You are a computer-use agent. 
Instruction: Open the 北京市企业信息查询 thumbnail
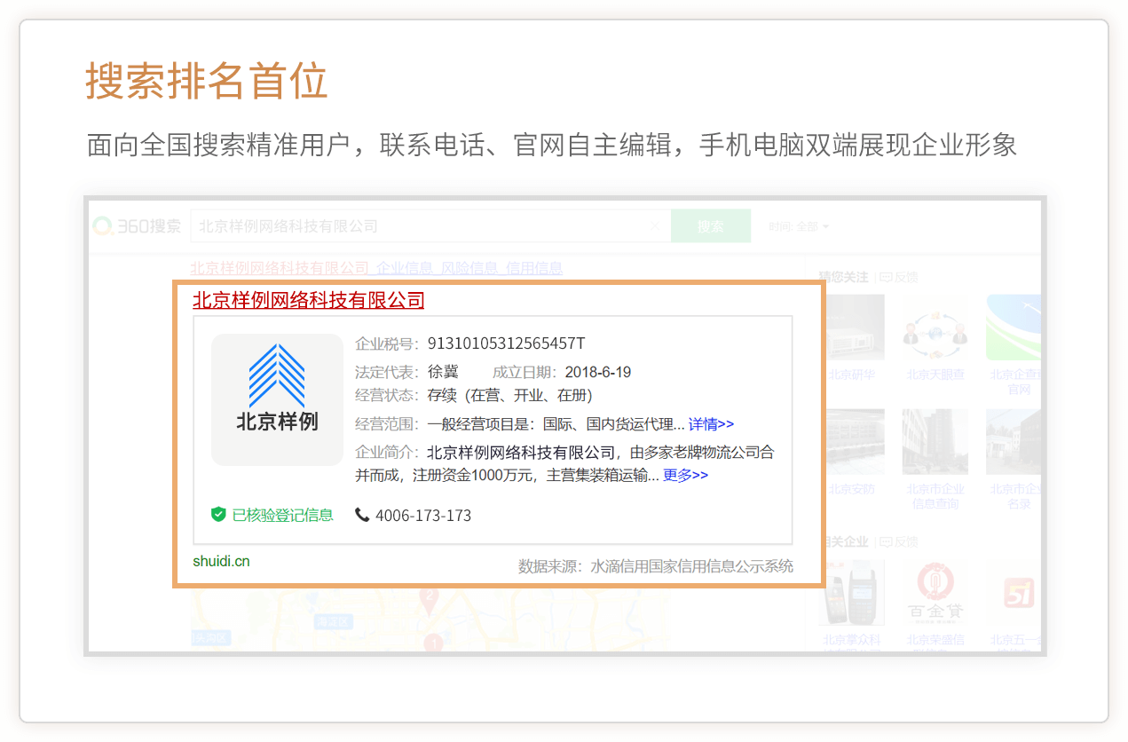coord(935,442)
